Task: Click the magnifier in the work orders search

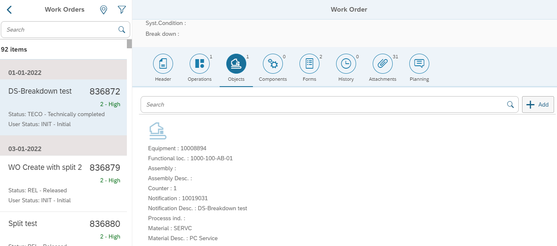Action: 122,30
